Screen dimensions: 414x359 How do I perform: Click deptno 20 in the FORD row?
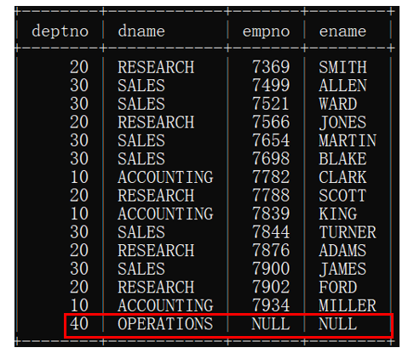click(x=79, y=287)
